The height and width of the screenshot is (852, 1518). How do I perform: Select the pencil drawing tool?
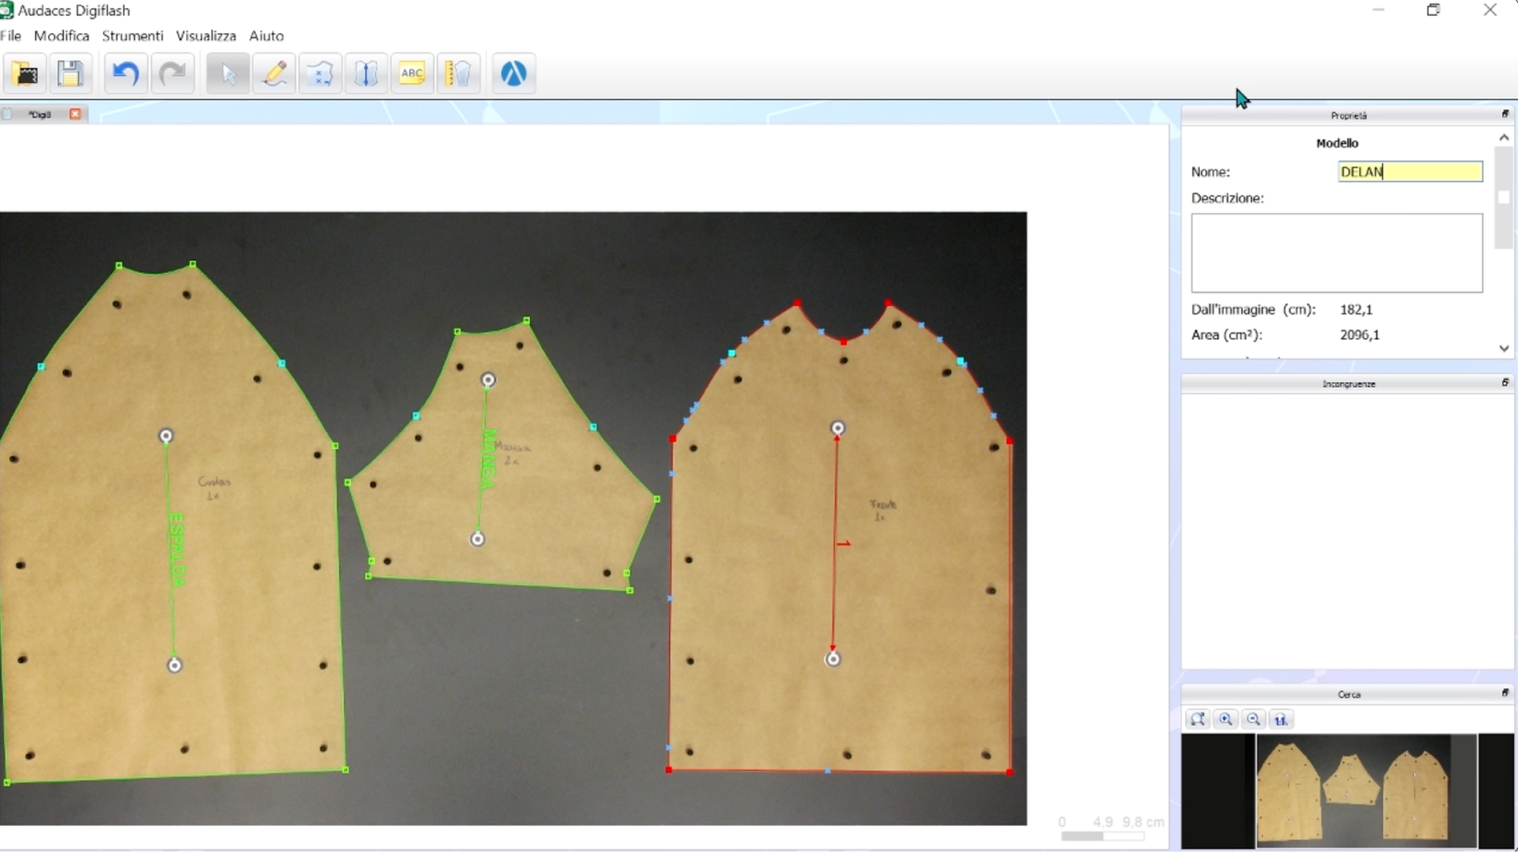[x=274, y=73]
